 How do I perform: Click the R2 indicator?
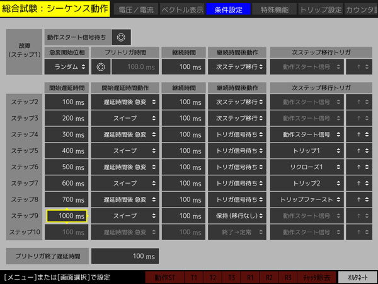pyautogui.click(x=269, y=277)
